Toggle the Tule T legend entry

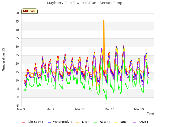(83, 122)
